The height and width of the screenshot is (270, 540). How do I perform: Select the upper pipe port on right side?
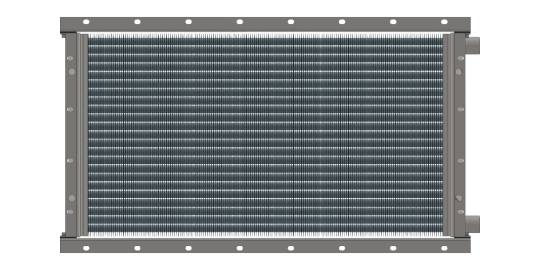[472, 45]
